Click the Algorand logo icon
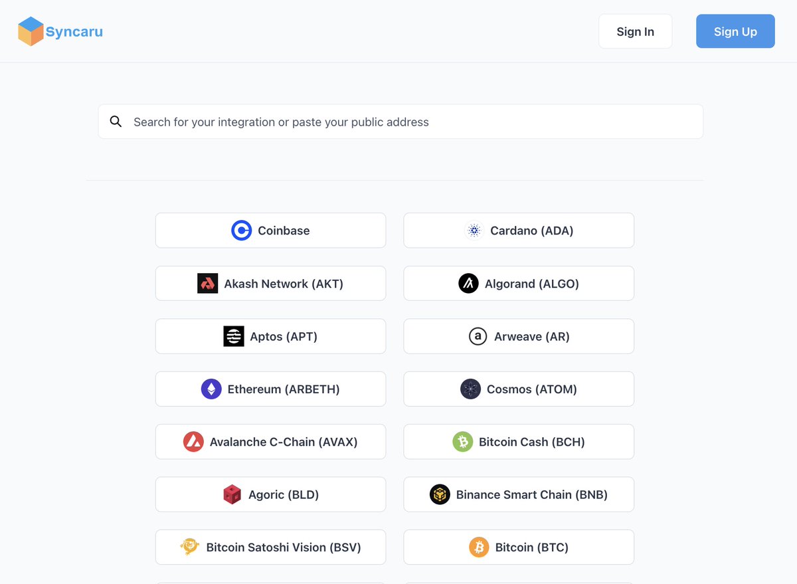This screenshot has height=584, width=797. pos(468,284)
